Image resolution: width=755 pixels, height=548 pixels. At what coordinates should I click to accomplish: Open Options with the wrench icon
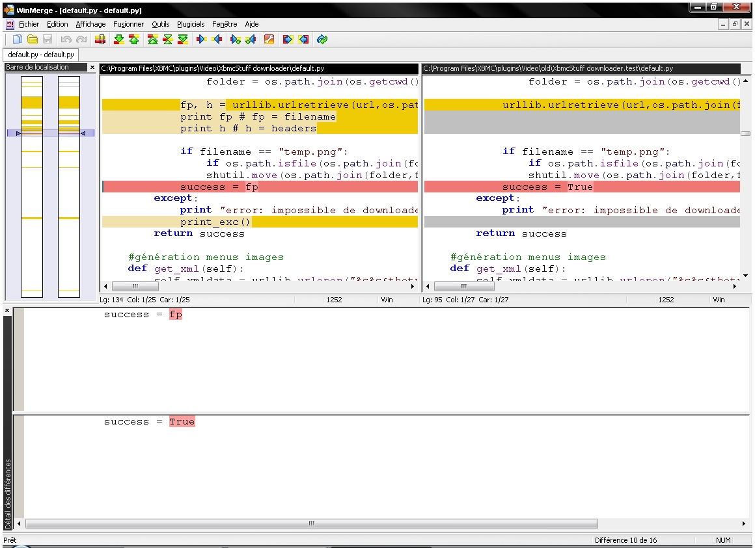point(269,40)
